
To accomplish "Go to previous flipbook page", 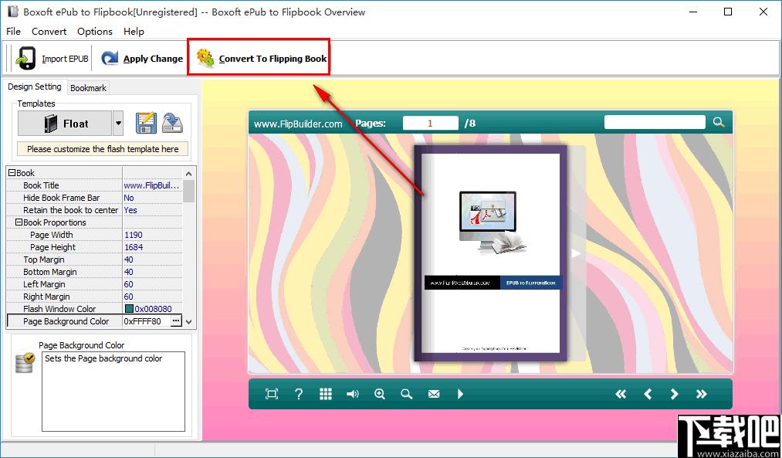I will (x=648, y=394).
